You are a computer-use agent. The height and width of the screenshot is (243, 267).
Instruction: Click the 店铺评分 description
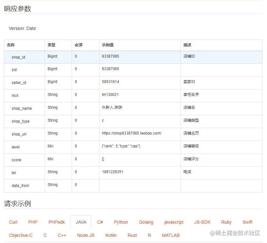tap(191, 159)
